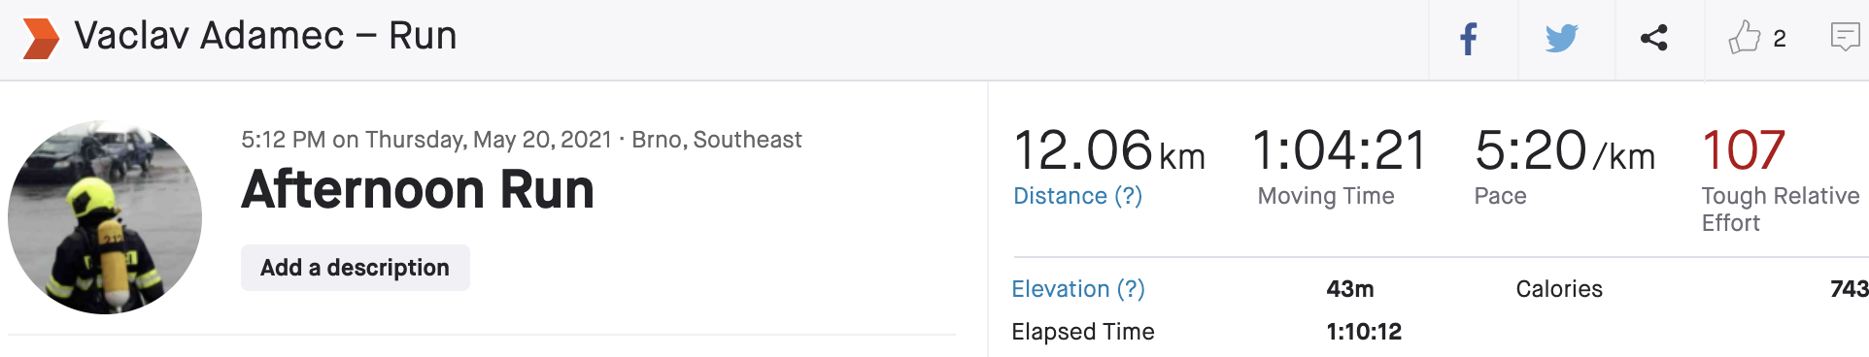
Task: Select the 1:10:12 elapsed time value
Action: (x=1364, y=332)
